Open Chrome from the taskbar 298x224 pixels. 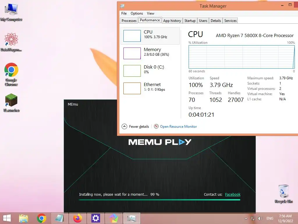[x=41, y=218]
